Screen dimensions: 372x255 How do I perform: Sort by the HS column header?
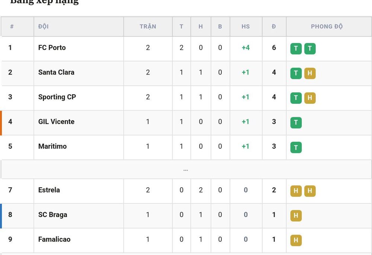[x=246, y=26]
